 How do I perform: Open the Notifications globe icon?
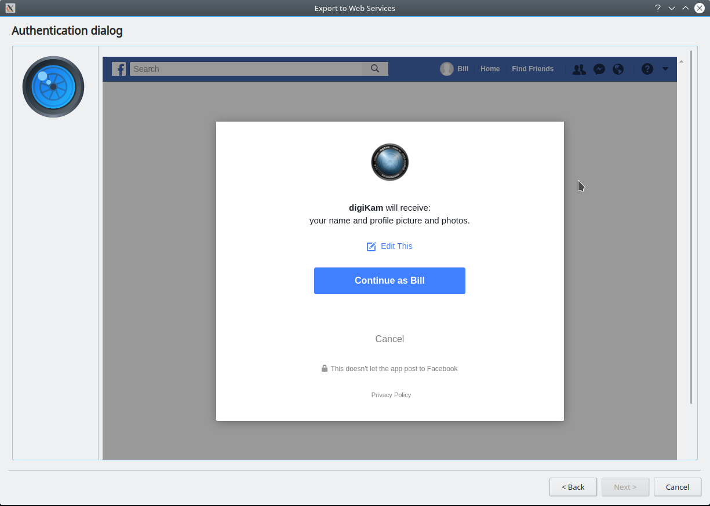[618, 69]
